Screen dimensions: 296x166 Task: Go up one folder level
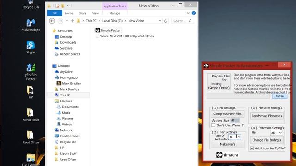pyautogui.click(x=73, y=21)
